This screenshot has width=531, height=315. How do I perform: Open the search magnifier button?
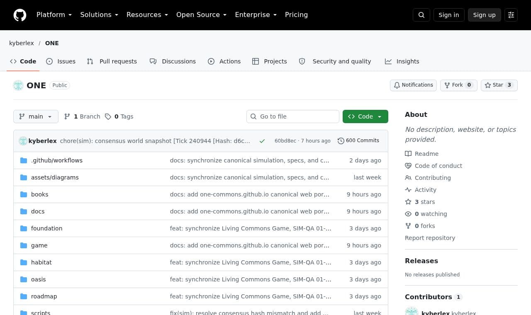pos(421,15)
